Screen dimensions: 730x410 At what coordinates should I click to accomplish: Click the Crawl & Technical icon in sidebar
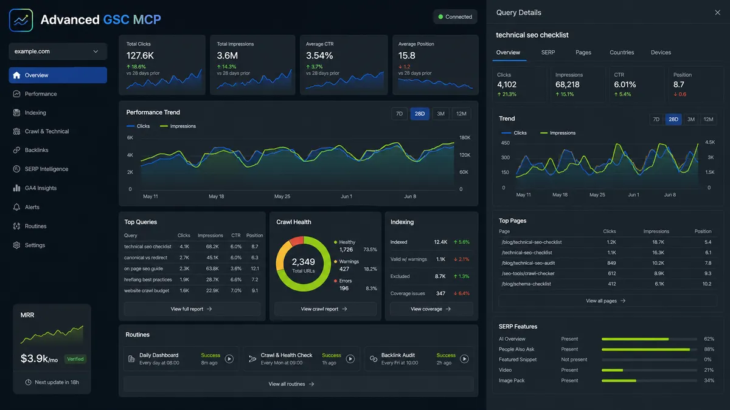point(16,131)
